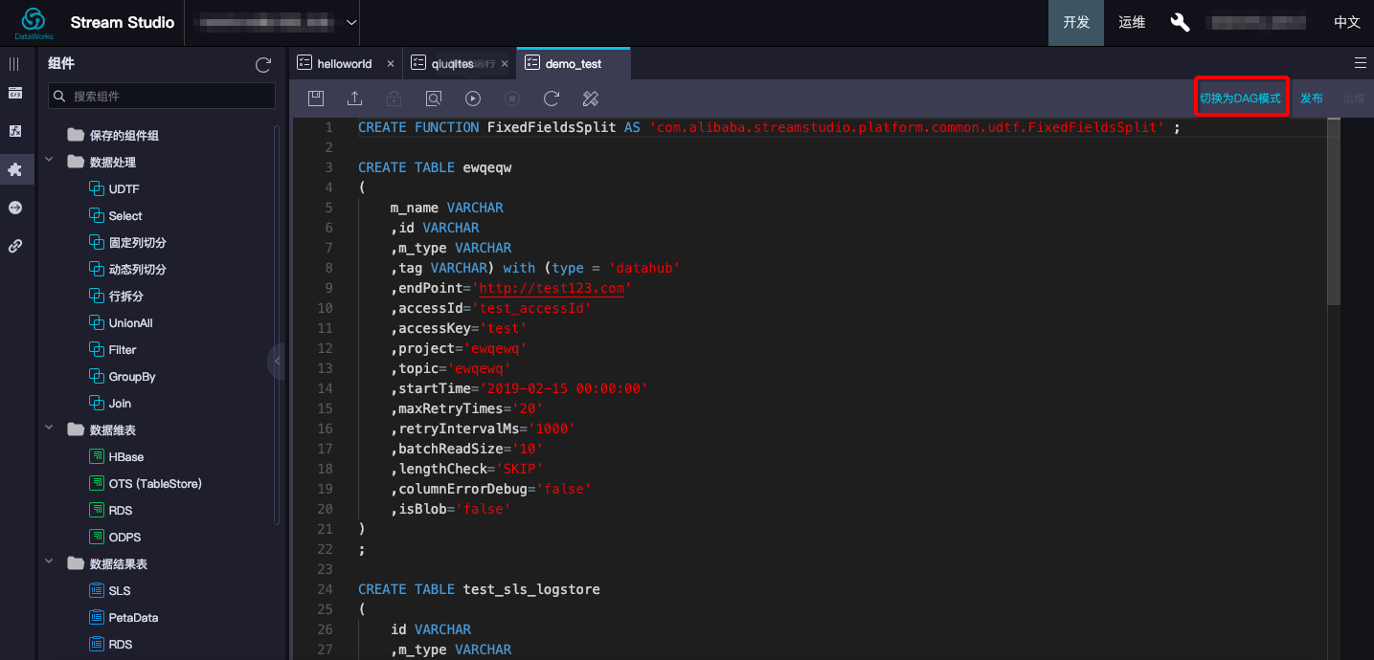1374x660 pixels.
Task: Click in the 搜索组件 search field
Action: point(162,96)
